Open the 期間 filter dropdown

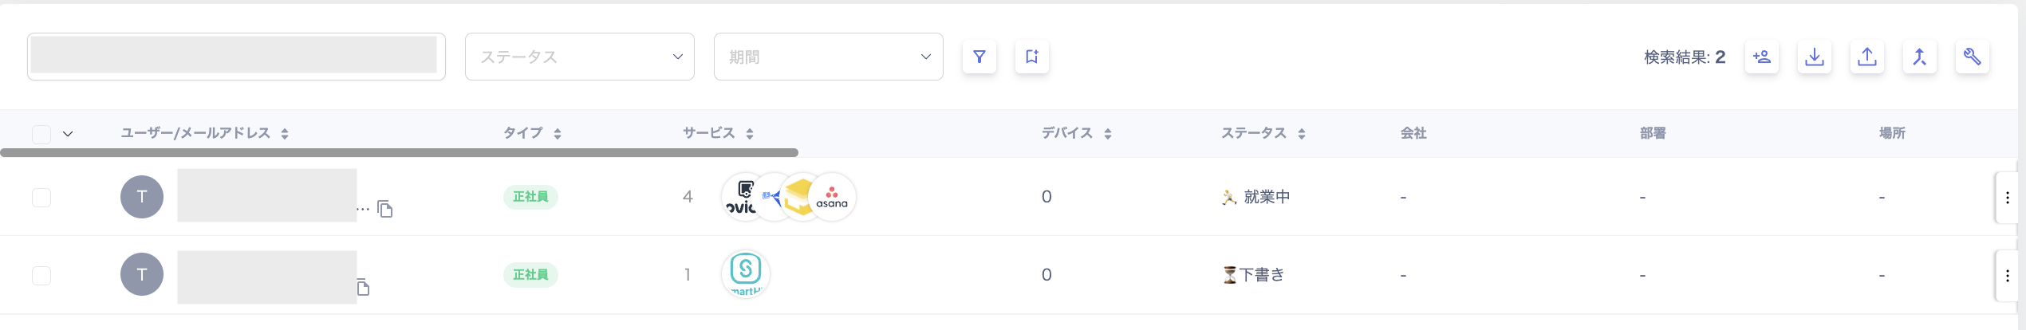(x=828, y=57)
